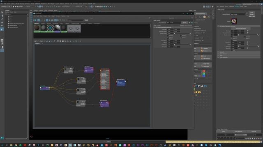Toggle Wrap V in Attribute Editor
This screenshot has width=263, height=147.
coord(245,38)
